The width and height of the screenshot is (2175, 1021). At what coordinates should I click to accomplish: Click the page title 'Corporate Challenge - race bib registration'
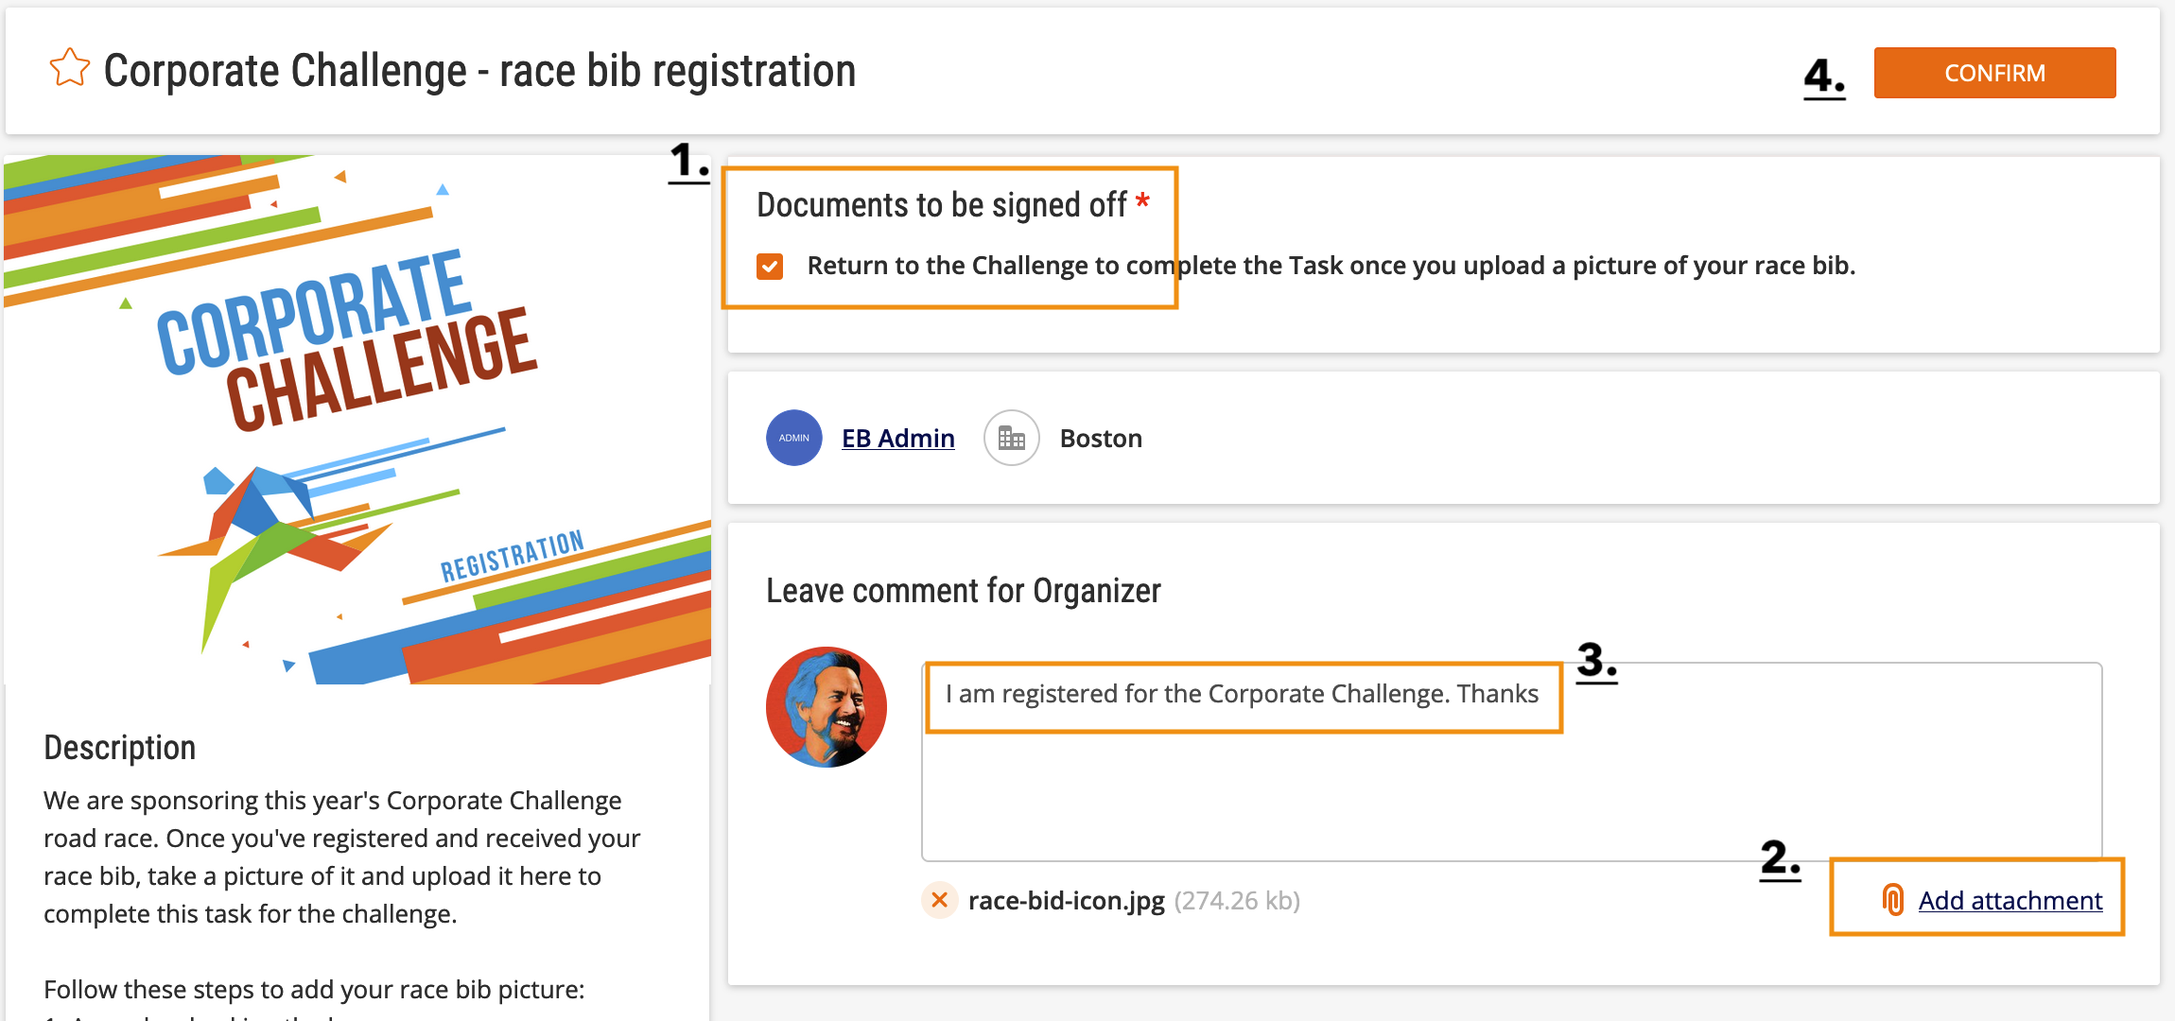(479, 71)
